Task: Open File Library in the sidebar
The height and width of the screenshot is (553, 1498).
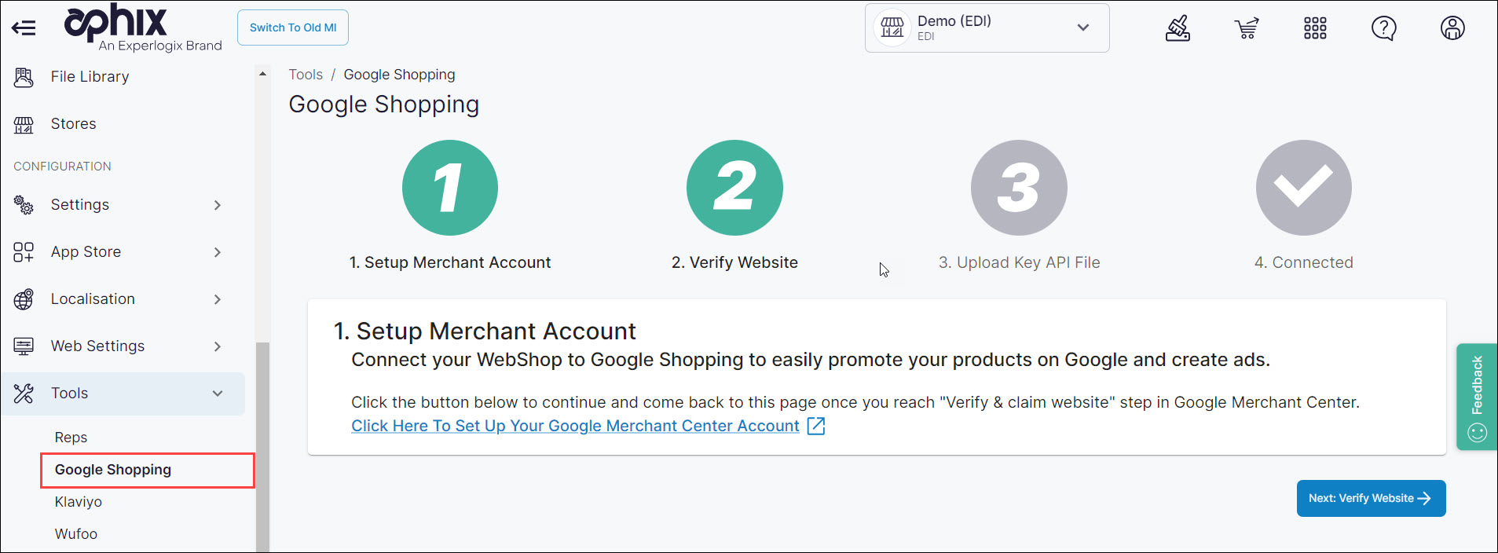Action: point(90,77)
